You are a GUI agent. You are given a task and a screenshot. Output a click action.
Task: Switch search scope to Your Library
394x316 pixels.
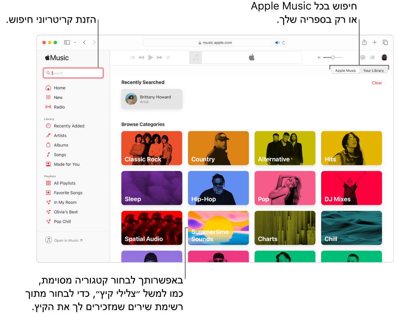tap(373, 70)
